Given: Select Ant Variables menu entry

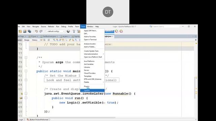Looking at the screenshot, I should coord(92,64).
